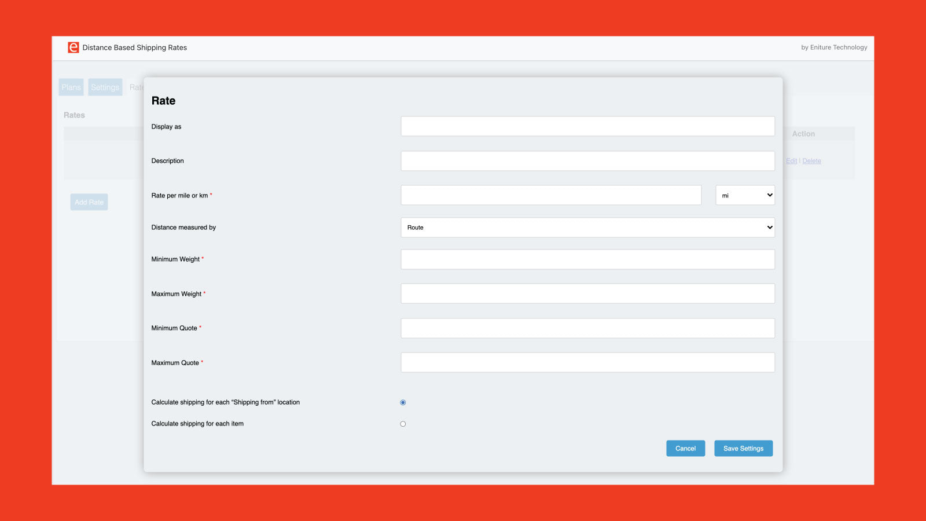Open the Rates tab

coord(137,87)
